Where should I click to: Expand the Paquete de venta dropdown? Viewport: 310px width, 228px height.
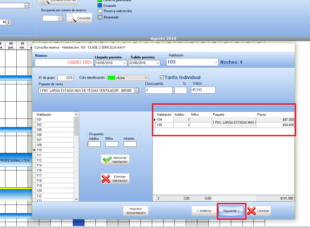(136, 91)
